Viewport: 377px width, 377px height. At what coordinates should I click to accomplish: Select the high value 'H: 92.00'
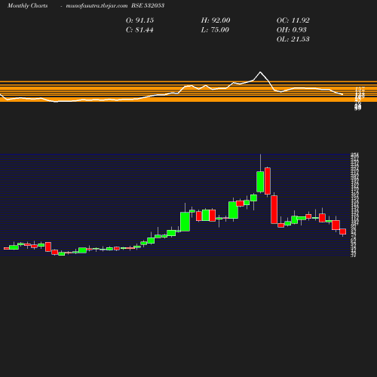(x=216, y=20)
